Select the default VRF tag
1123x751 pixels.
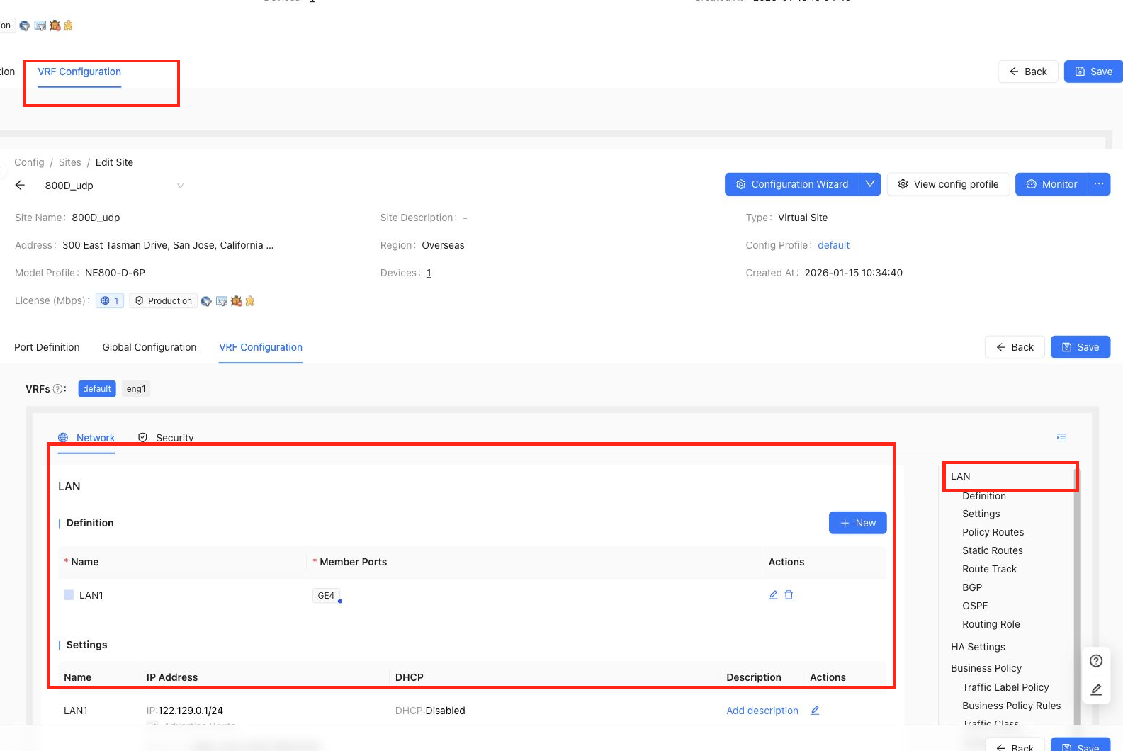tap(97, 389)
